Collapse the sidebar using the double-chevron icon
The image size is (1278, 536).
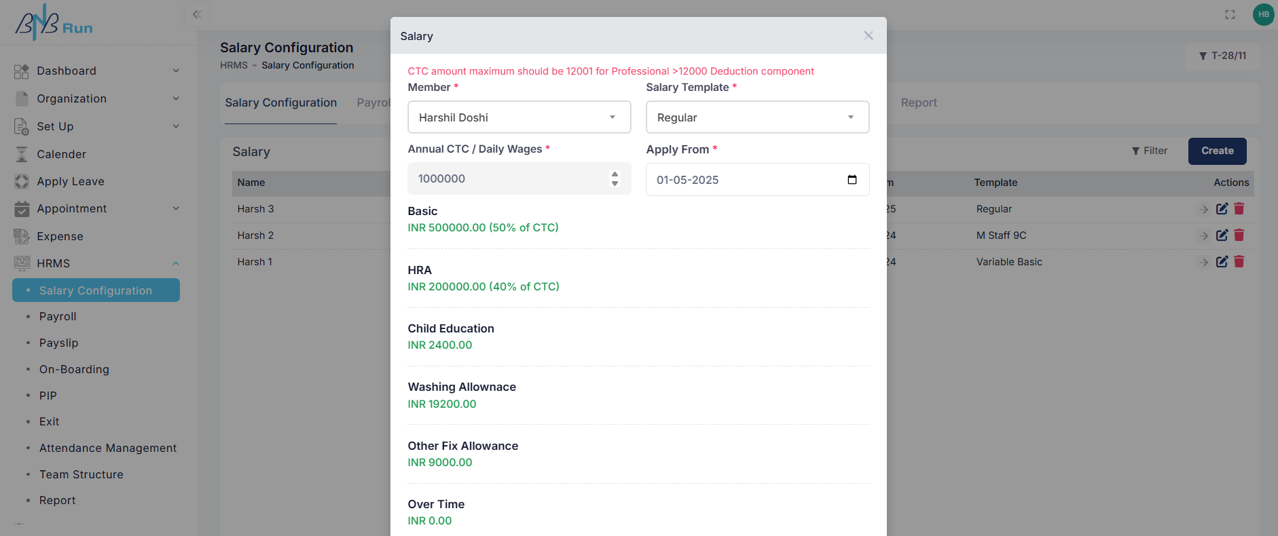[197, 14]
